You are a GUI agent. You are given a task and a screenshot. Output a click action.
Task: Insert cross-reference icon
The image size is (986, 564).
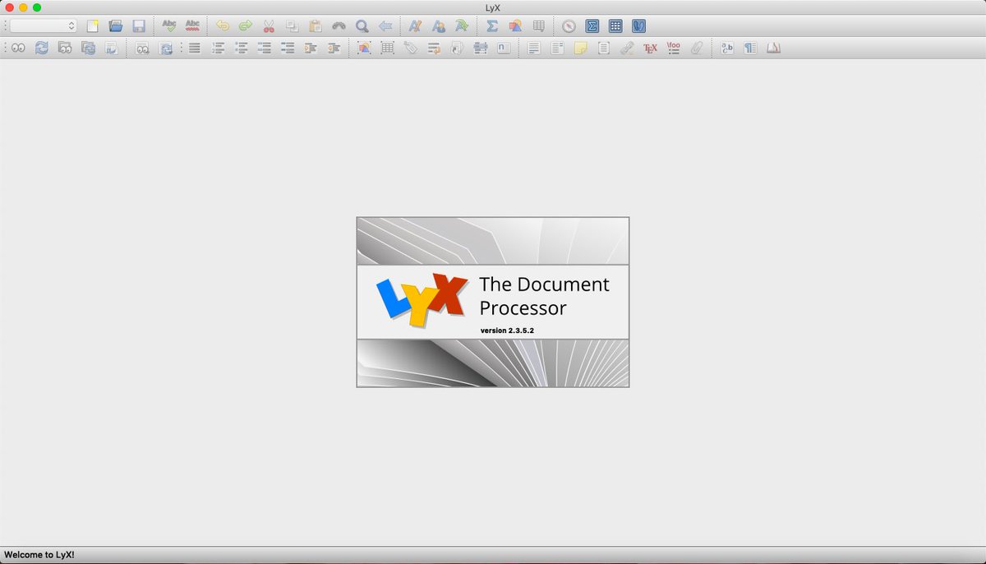[434, 49]
